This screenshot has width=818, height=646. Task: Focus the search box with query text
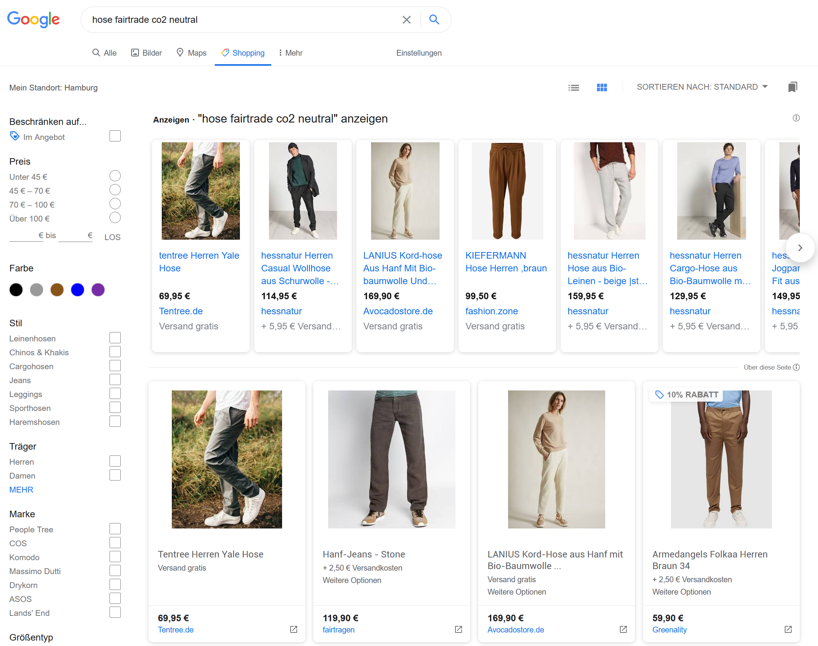[242, 20]
